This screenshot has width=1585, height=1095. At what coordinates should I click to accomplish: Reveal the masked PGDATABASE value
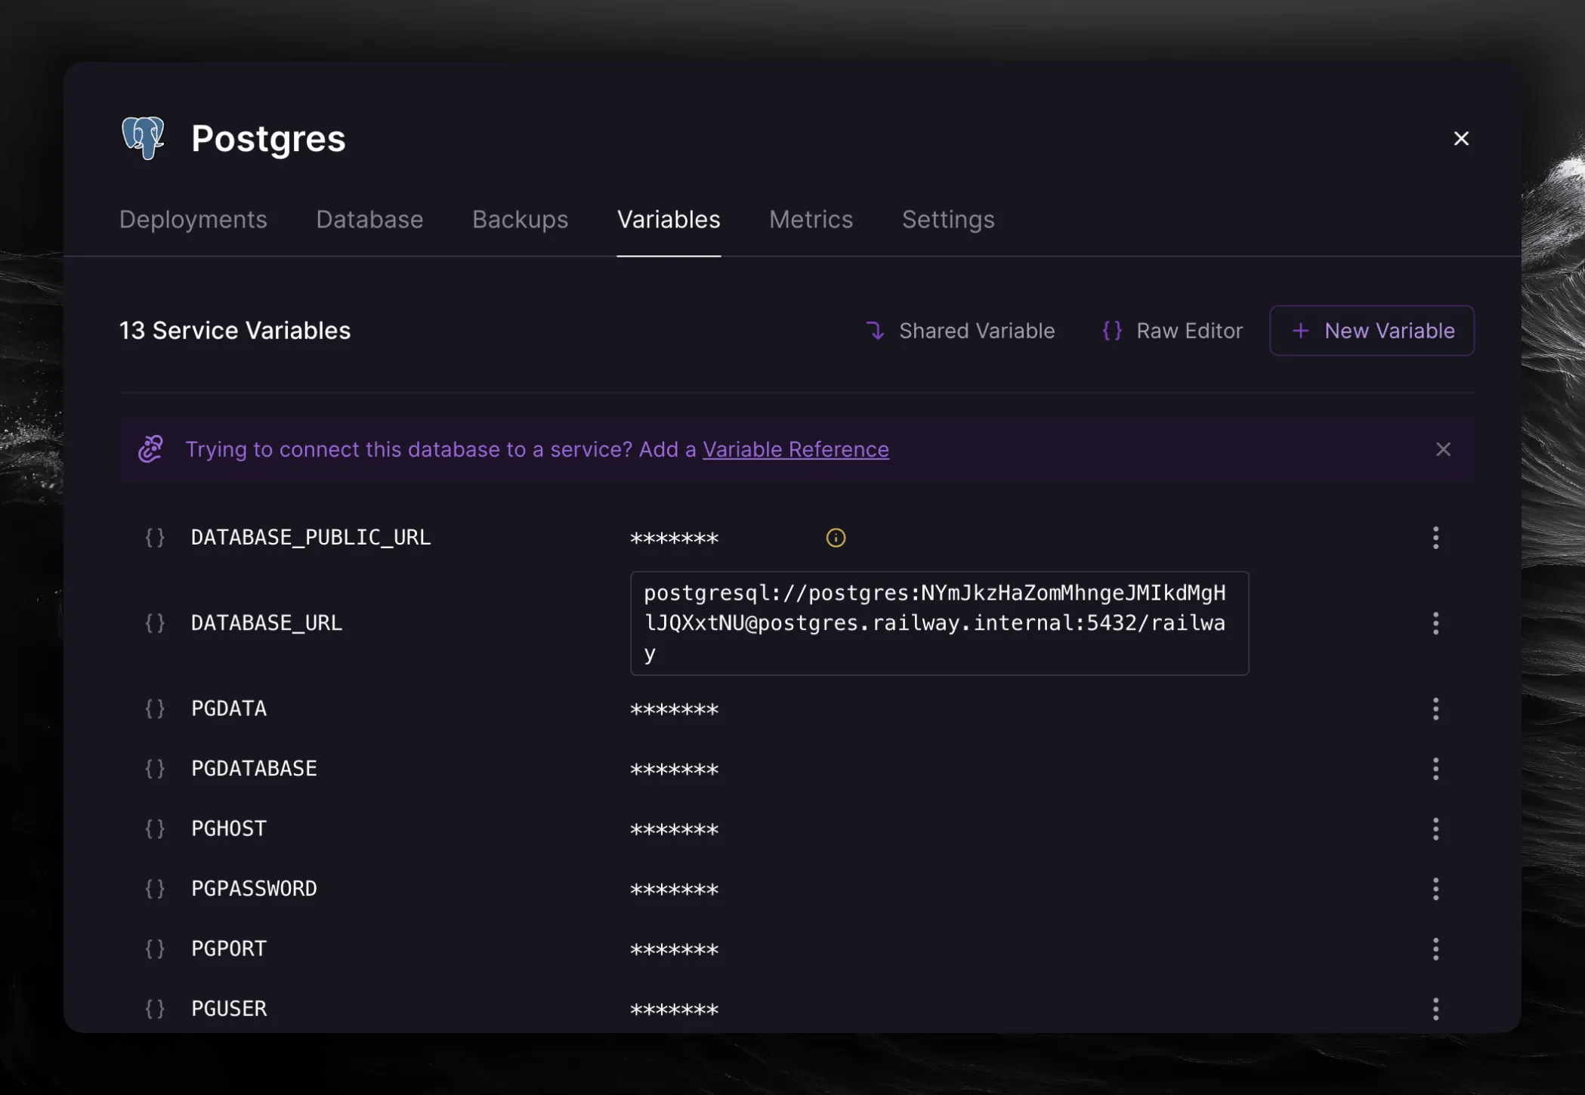point(674,770)
